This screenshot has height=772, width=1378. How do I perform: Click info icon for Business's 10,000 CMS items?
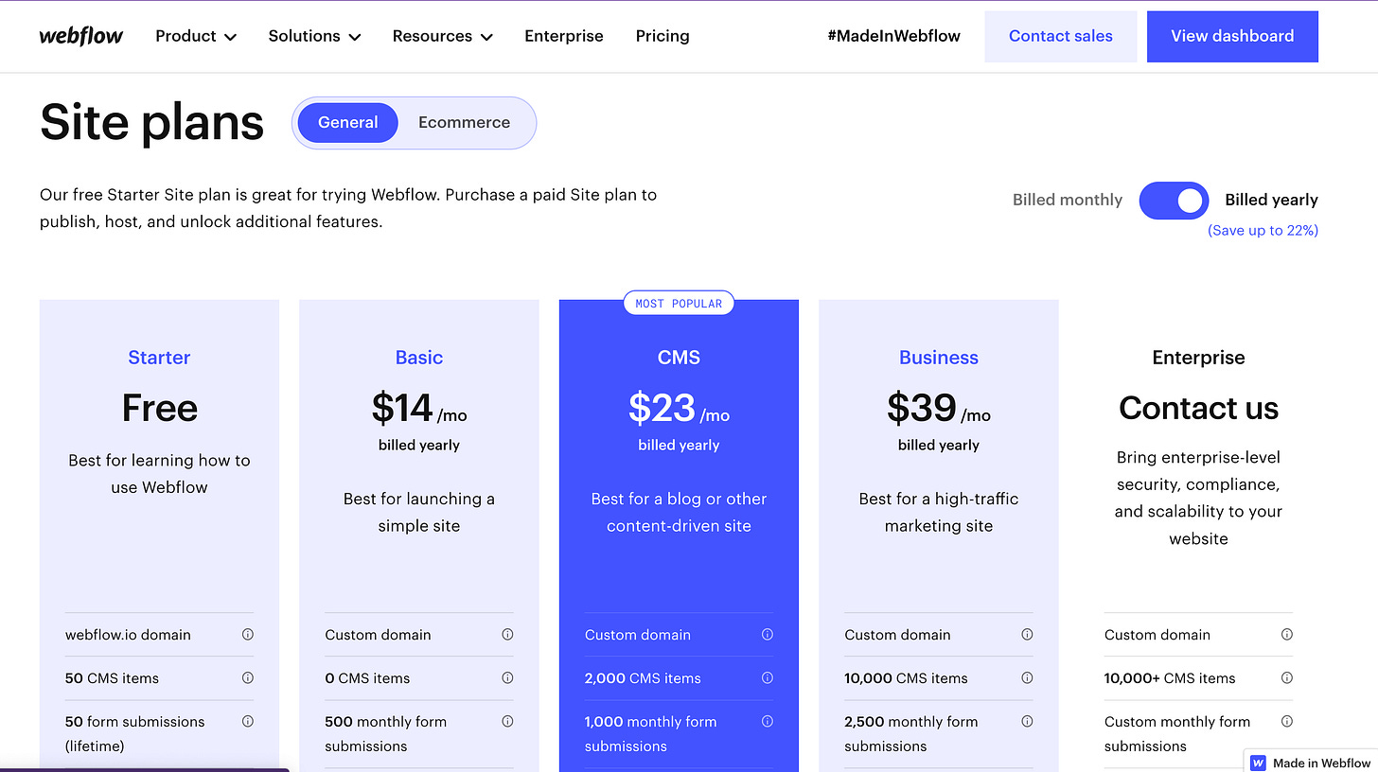pyautogui.click(x=1027, y=677)
